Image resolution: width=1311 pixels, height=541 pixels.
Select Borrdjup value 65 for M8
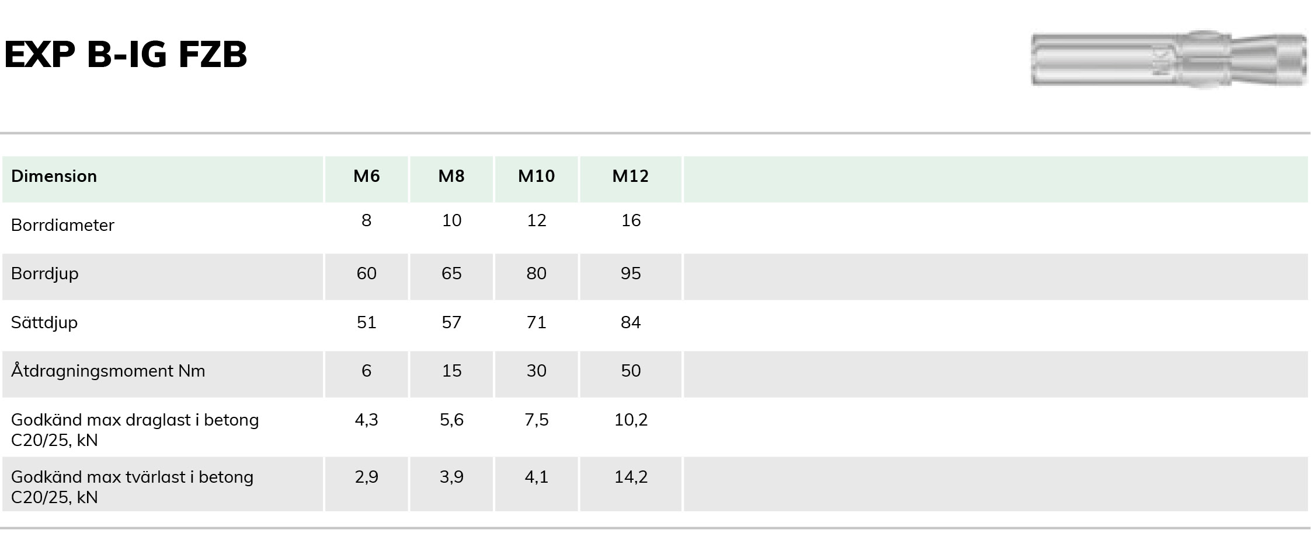tap(451, 273)
